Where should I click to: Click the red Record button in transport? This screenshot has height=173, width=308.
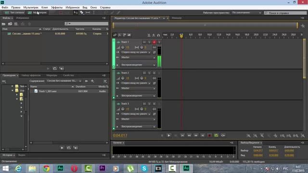click(209, 136)
